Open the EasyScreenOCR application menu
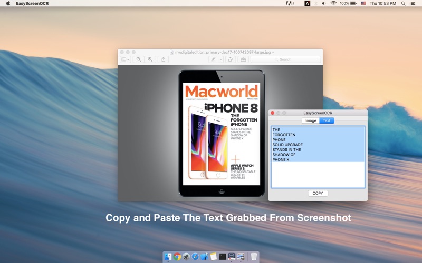Image resolution: width=422 pixels, height=263 pixels. pos(32,3)
